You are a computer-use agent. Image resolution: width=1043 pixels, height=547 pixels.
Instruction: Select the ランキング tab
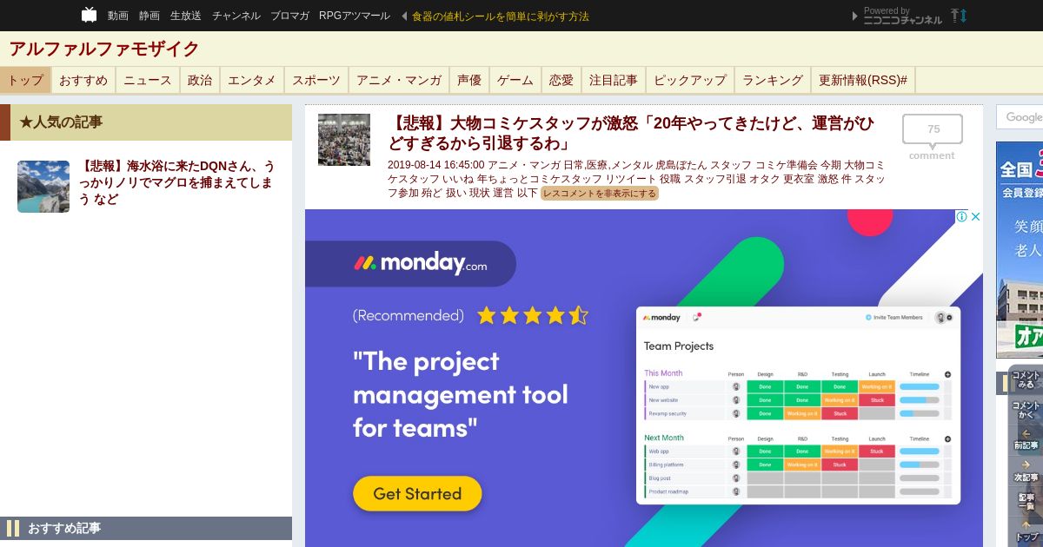tap(773, 80)
